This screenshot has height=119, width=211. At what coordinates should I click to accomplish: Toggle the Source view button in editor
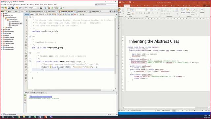pyautogui.click(x=27, y=14)
